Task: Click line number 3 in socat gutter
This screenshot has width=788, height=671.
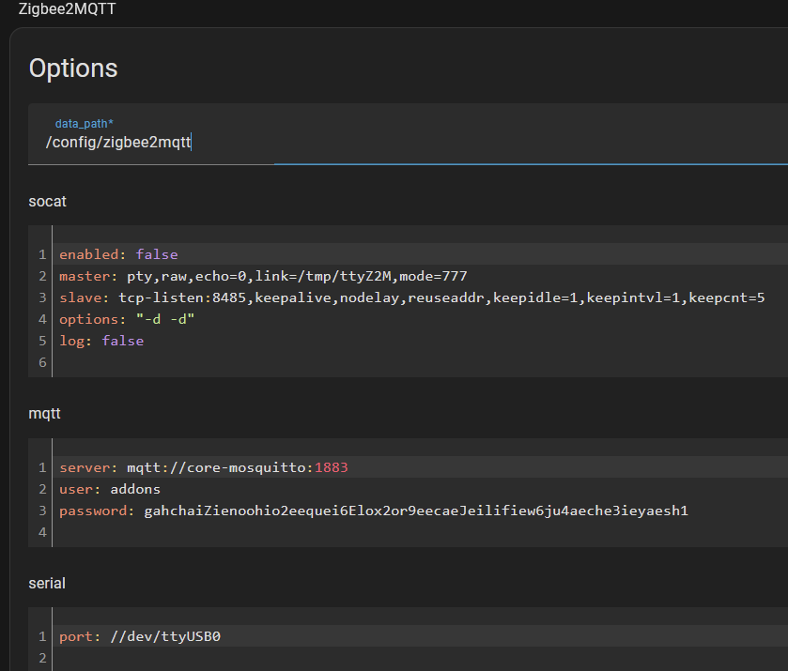Action: pos(42,297)
